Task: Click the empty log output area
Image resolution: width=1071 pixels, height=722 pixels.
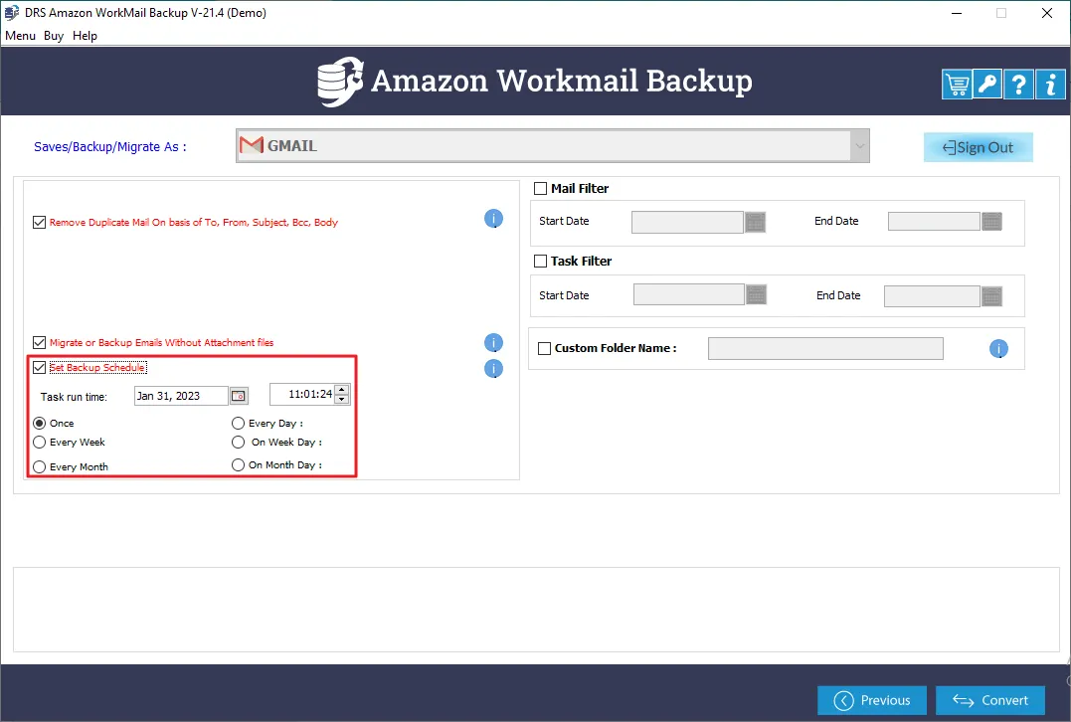Action: (x=536, y=610)
